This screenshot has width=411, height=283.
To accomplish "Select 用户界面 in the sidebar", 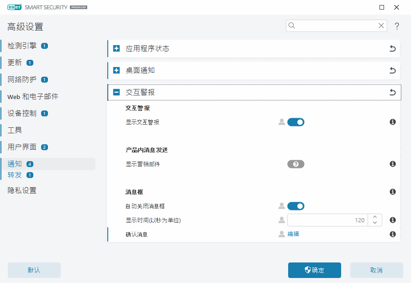I will point(22,147).
